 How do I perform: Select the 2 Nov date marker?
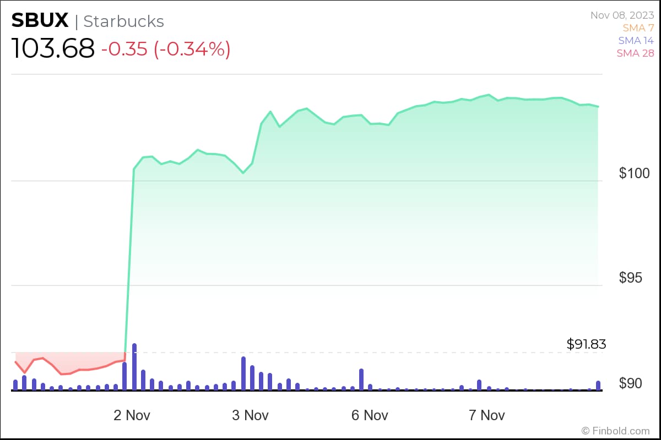tap(132, 415)
